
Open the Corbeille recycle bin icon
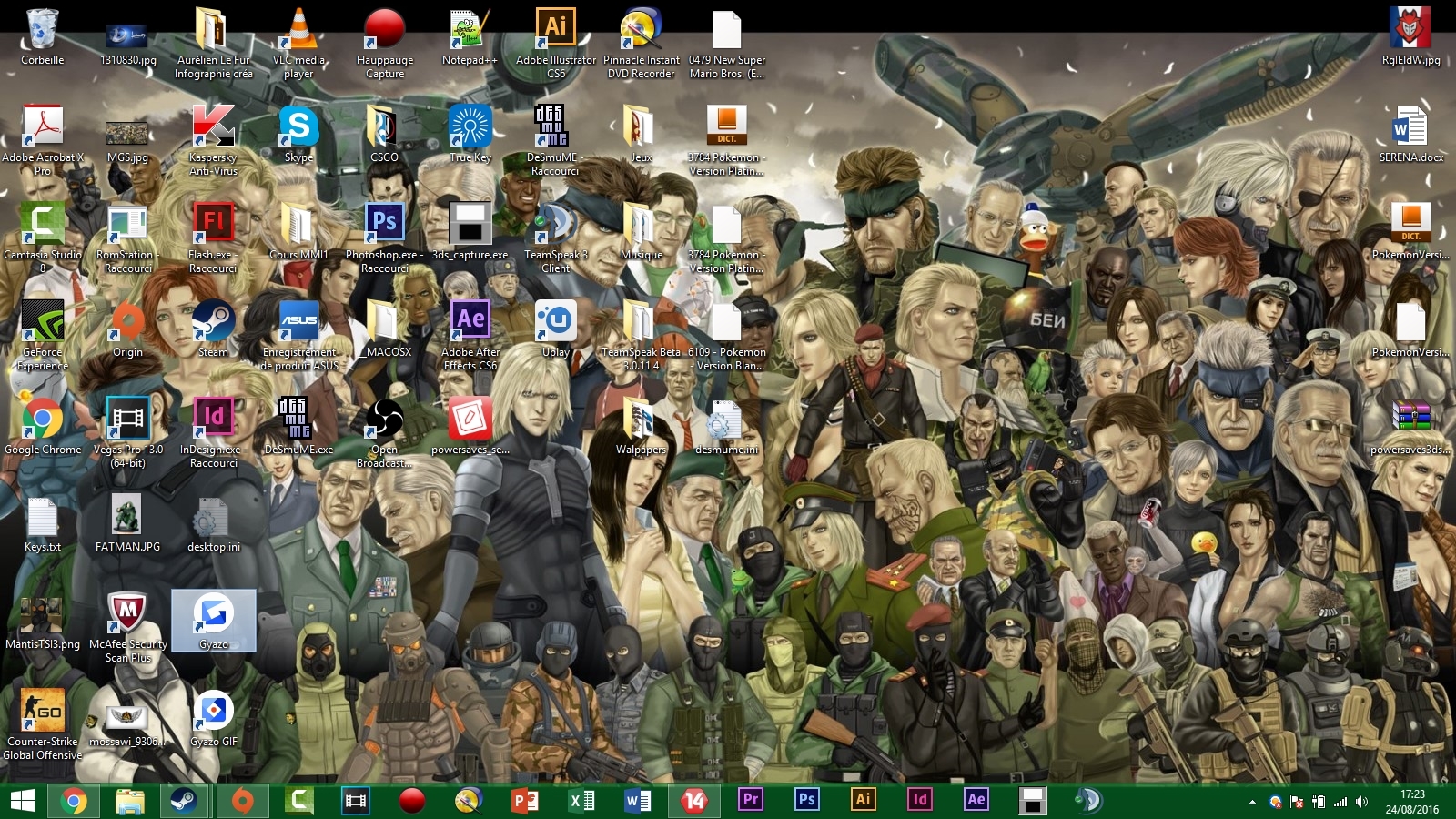point(43,38)
